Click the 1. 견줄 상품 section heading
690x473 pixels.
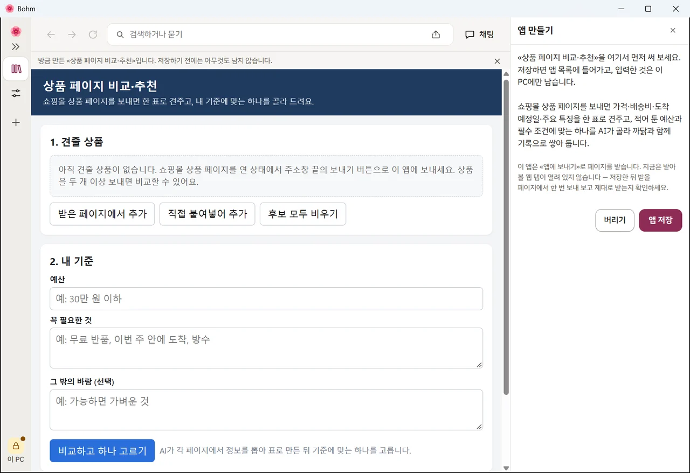(x=77, y=142)
